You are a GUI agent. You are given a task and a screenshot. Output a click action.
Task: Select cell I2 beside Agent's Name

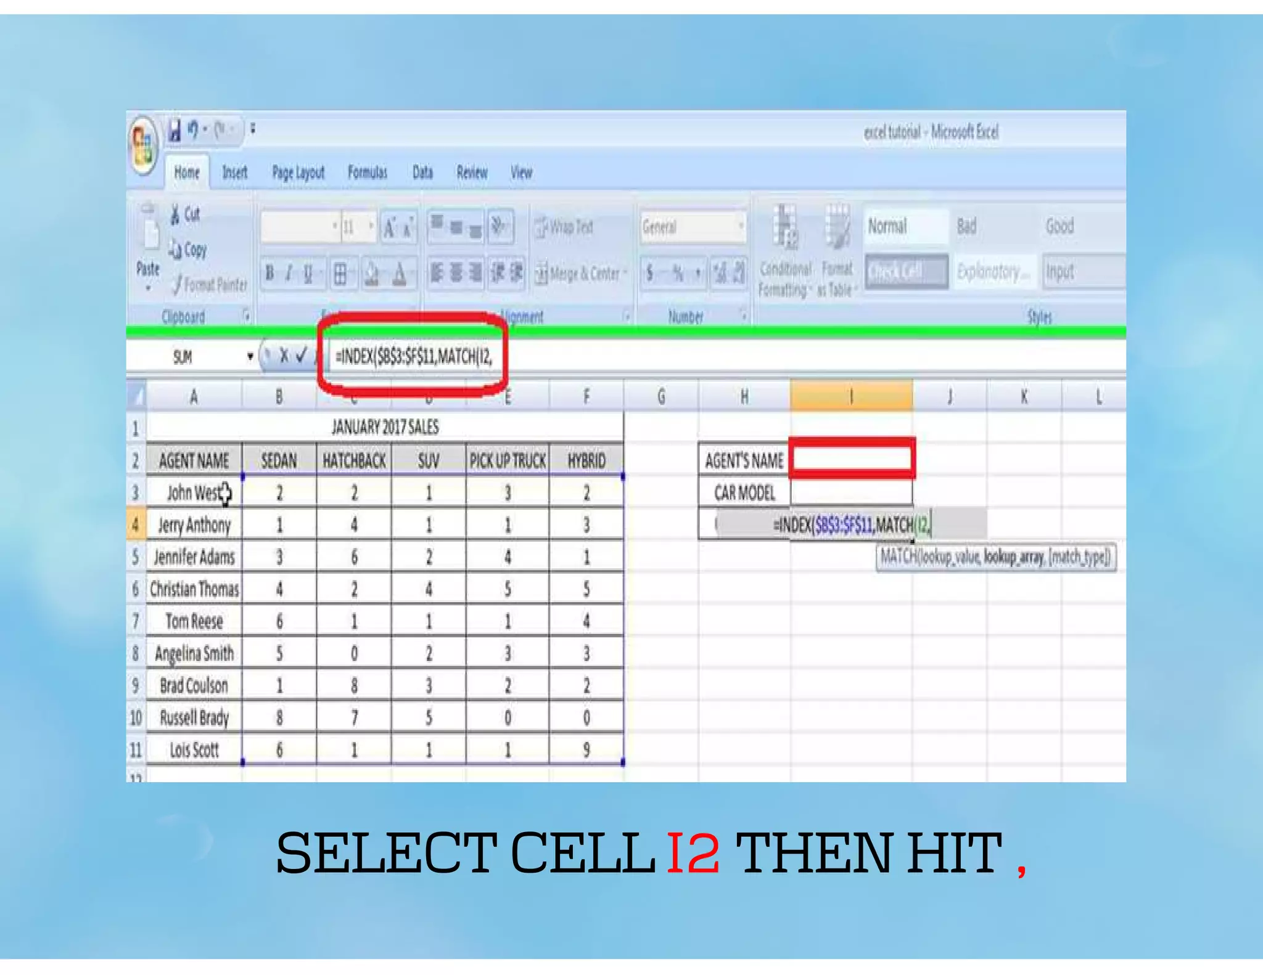(851, 460)
